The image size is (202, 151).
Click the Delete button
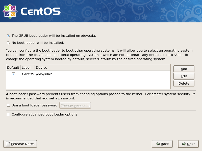[x=184, y=84]
